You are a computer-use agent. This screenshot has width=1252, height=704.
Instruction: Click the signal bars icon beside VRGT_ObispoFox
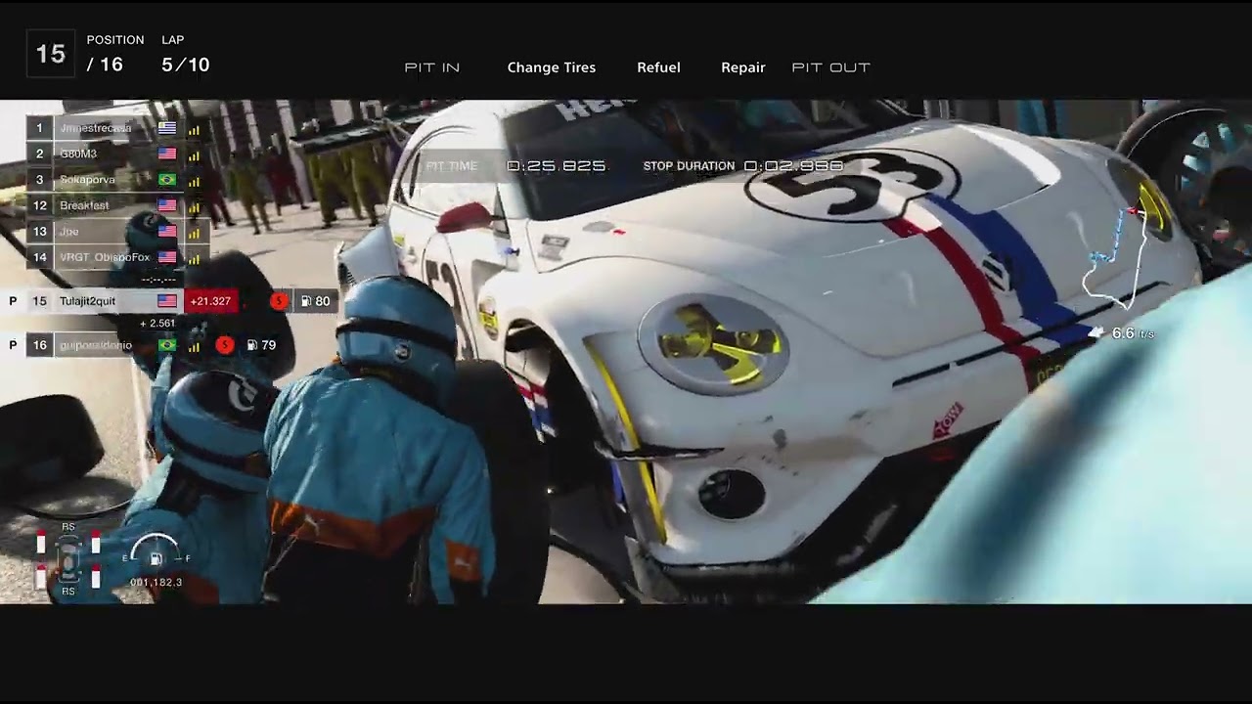point(194,258)
